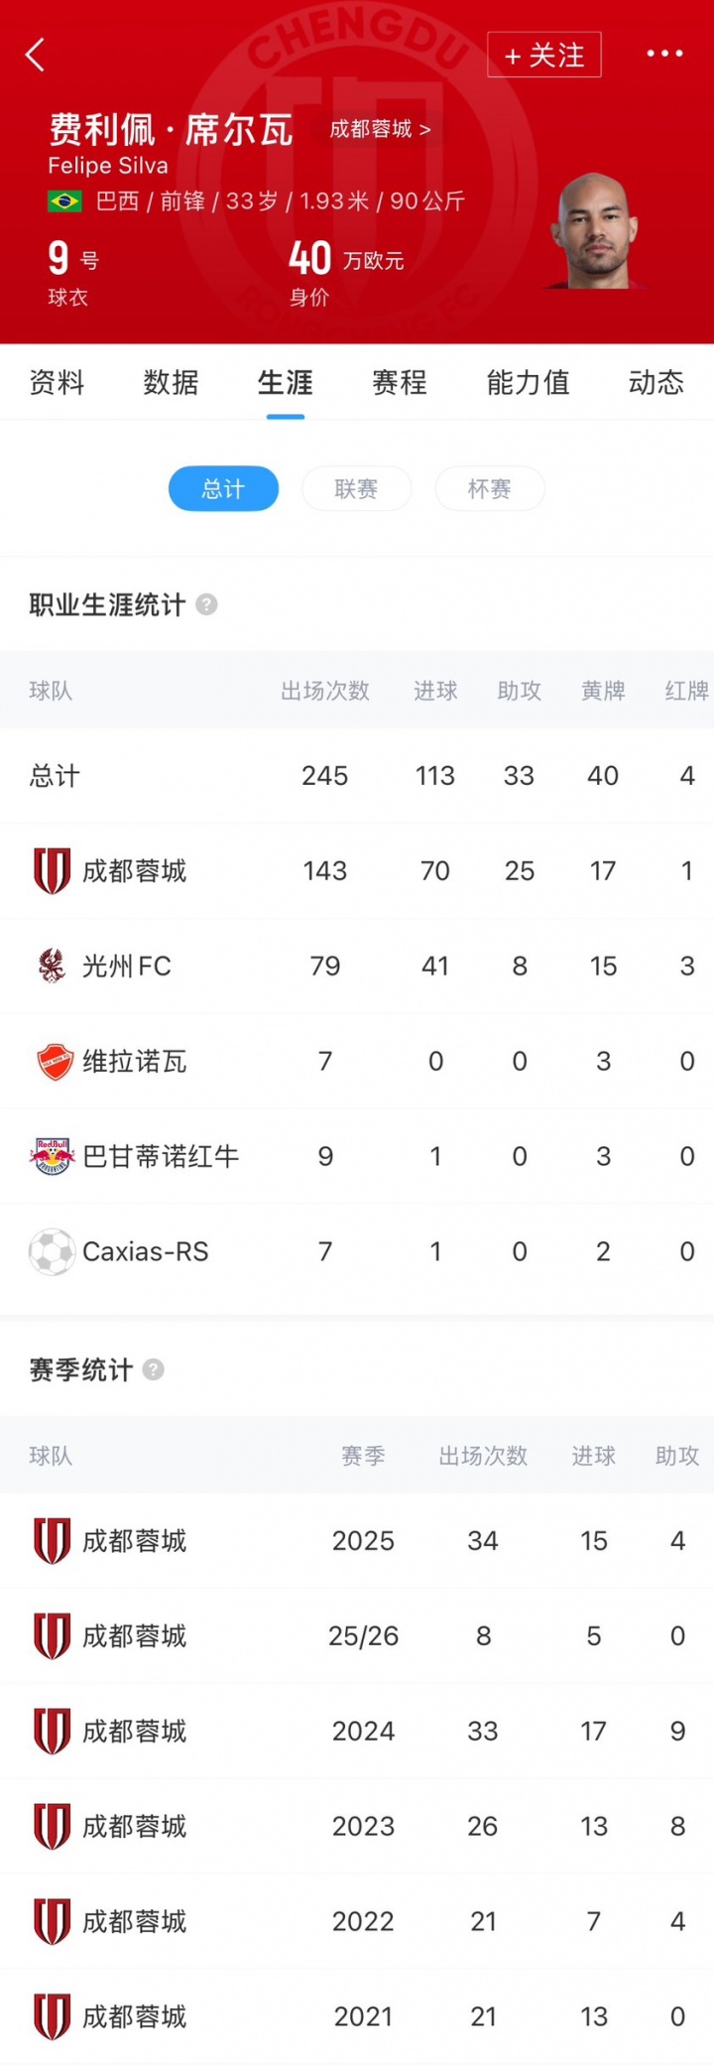Tap Felipe Silva's player portrait

595,233
